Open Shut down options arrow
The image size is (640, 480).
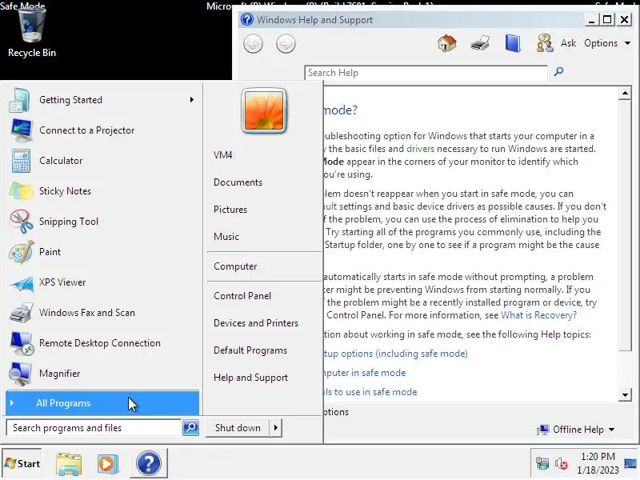tap(276, 428)
